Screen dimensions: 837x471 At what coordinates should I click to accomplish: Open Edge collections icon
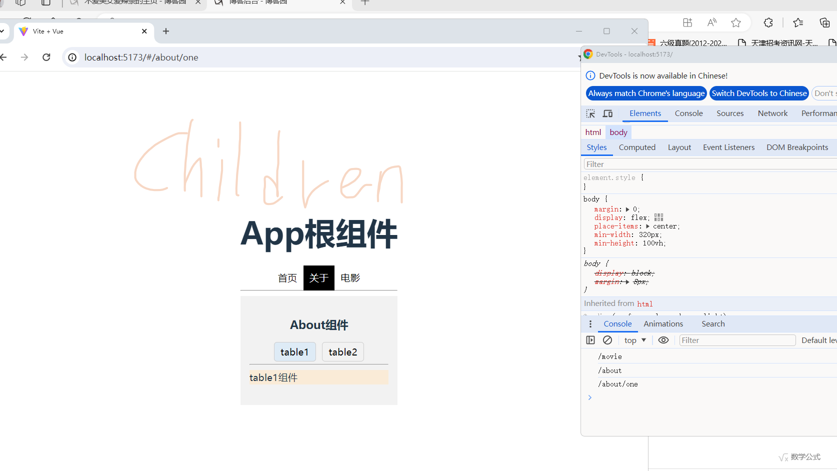point(824,22)
